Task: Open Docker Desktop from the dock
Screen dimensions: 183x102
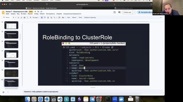Action: point(121,99)
